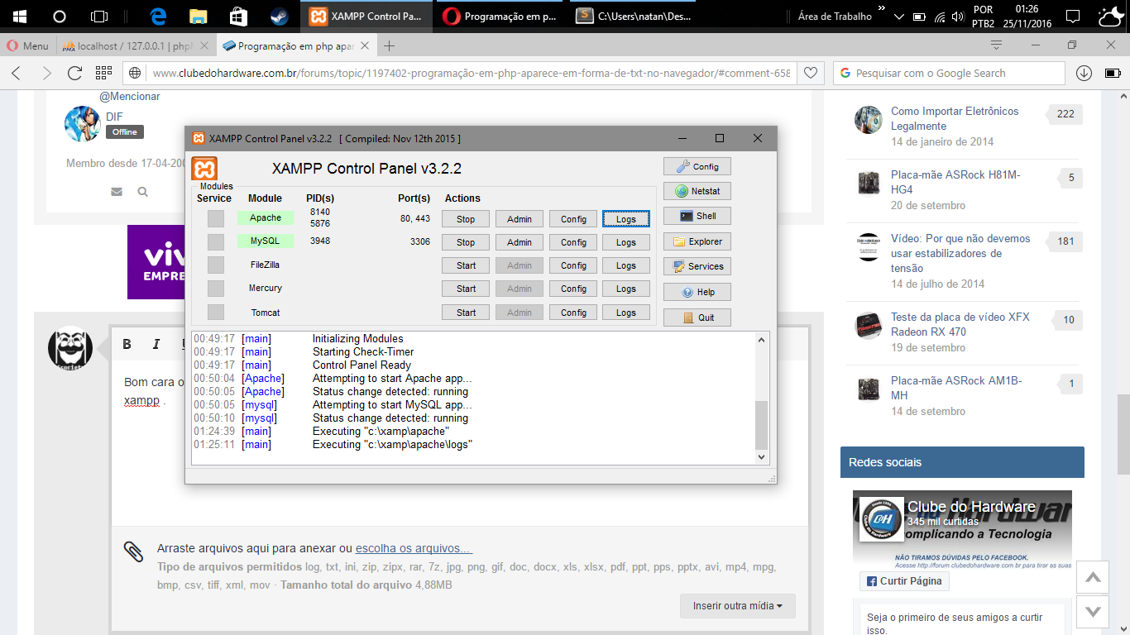This screenshot has height=635, width=1130.
Task: Switch to Programação em php tab
Action: coord(295,45)
